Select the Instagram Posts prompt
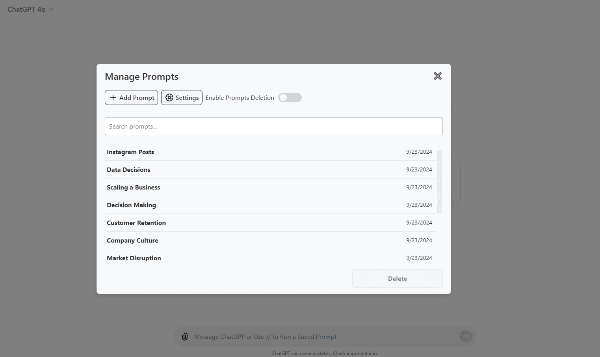The width and height of the screenshot is (600, 357). point(130,152)
